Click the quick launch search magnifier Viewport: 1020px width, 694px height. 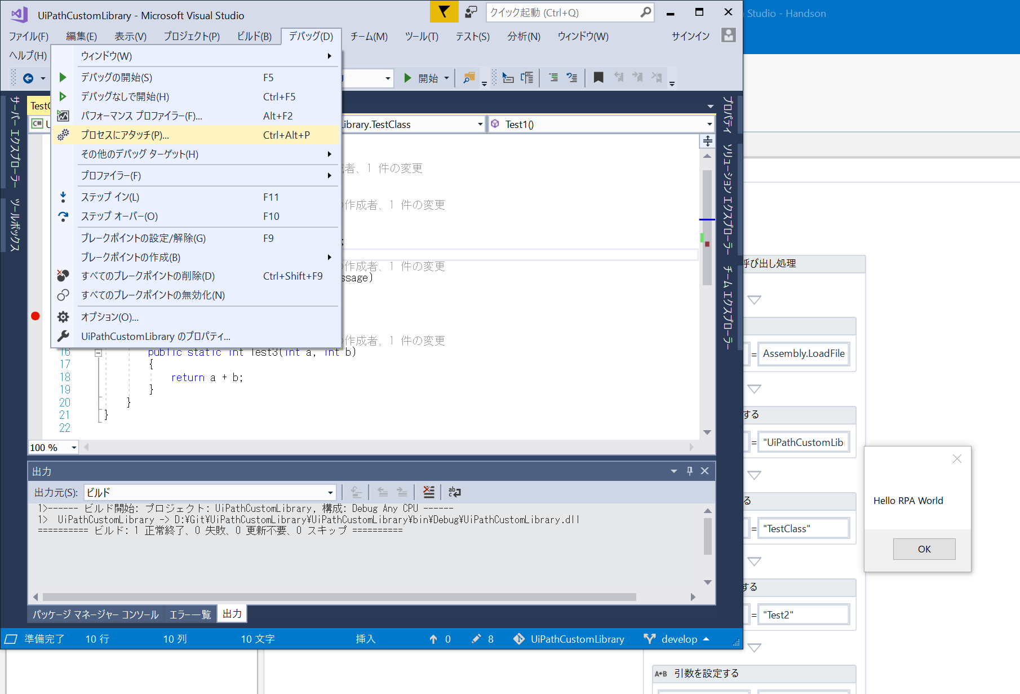(x=646, y=12)
